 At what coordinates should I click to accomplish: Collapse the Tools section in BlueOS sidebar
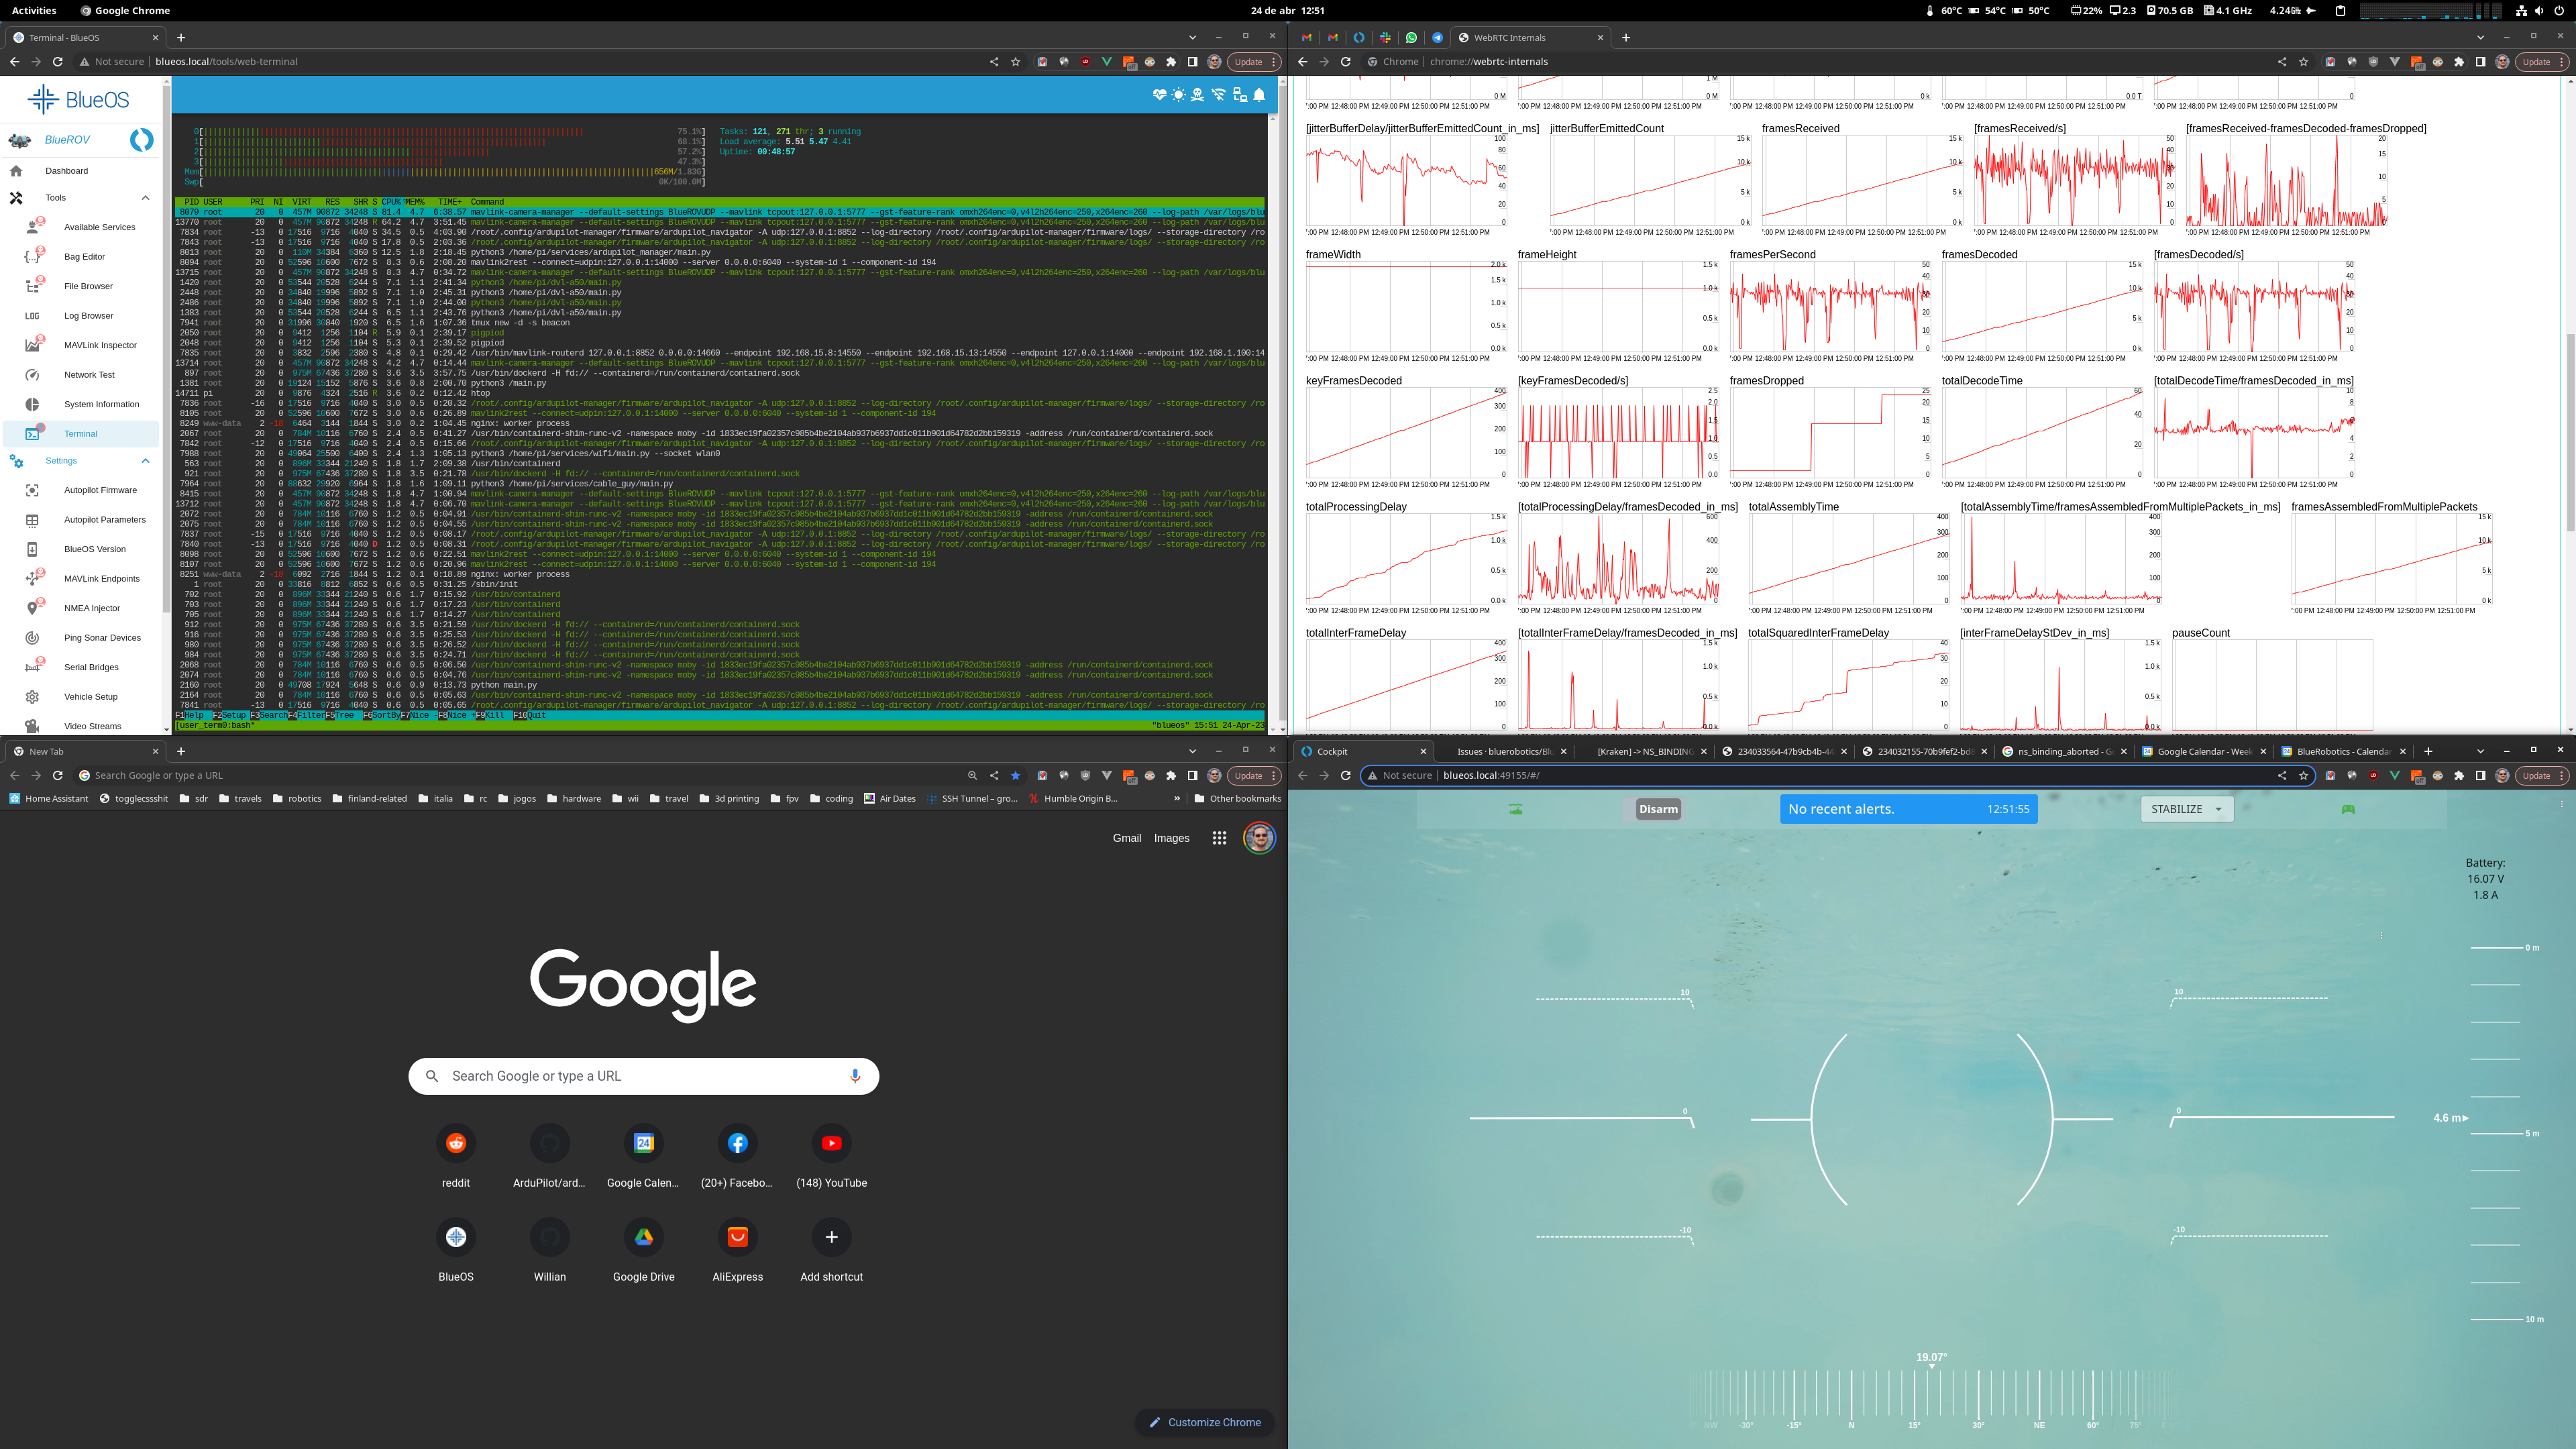[x=145, y=197]
